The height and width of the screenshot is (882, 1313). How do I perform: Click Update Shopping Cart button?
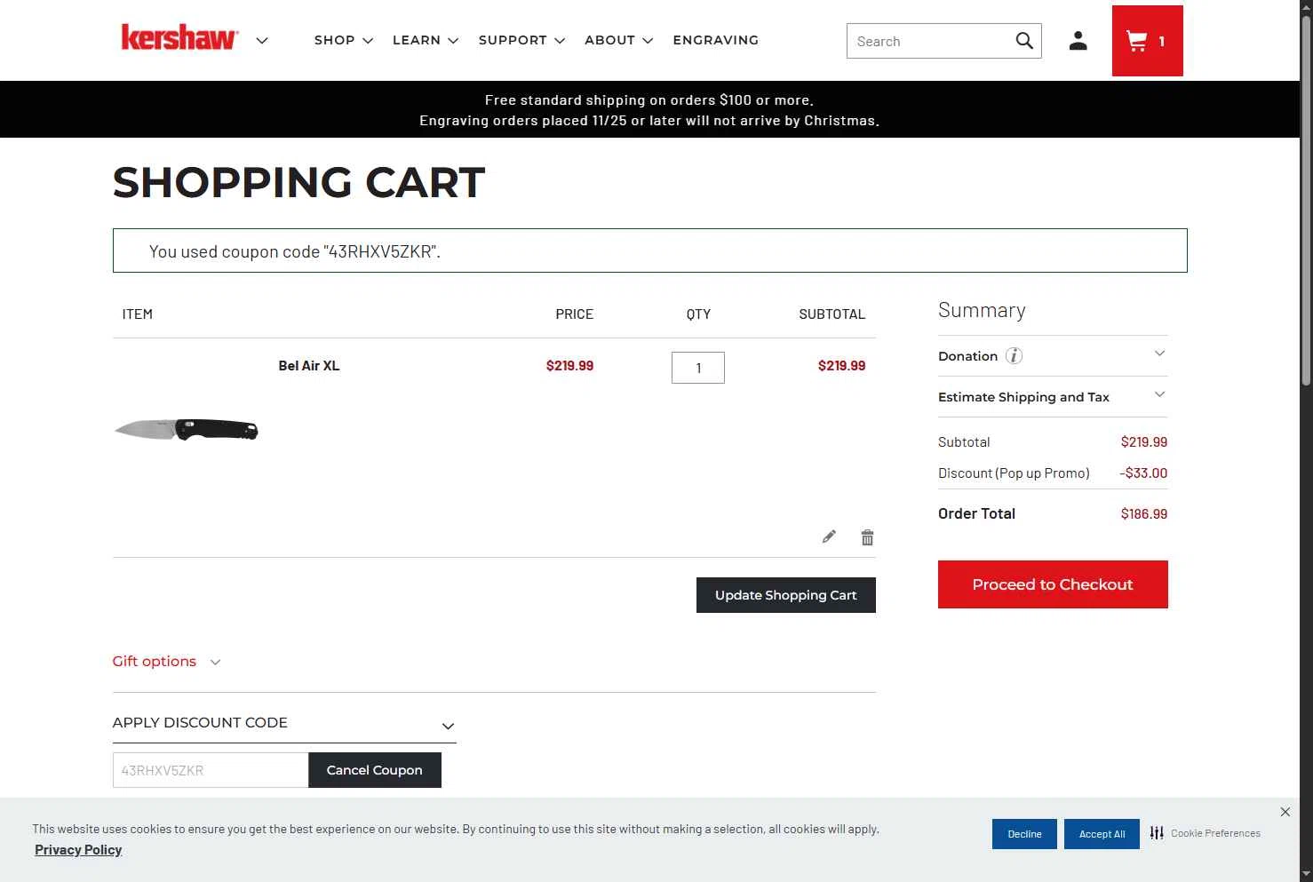786,595
